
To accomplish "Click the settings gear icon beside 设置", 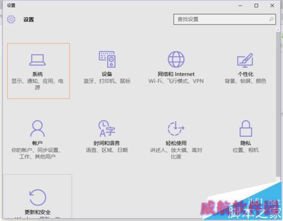I will [x=11, y=19].
